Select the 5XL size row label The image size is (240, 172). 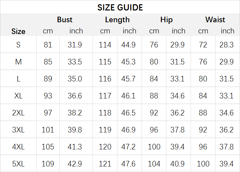point(18,164)
